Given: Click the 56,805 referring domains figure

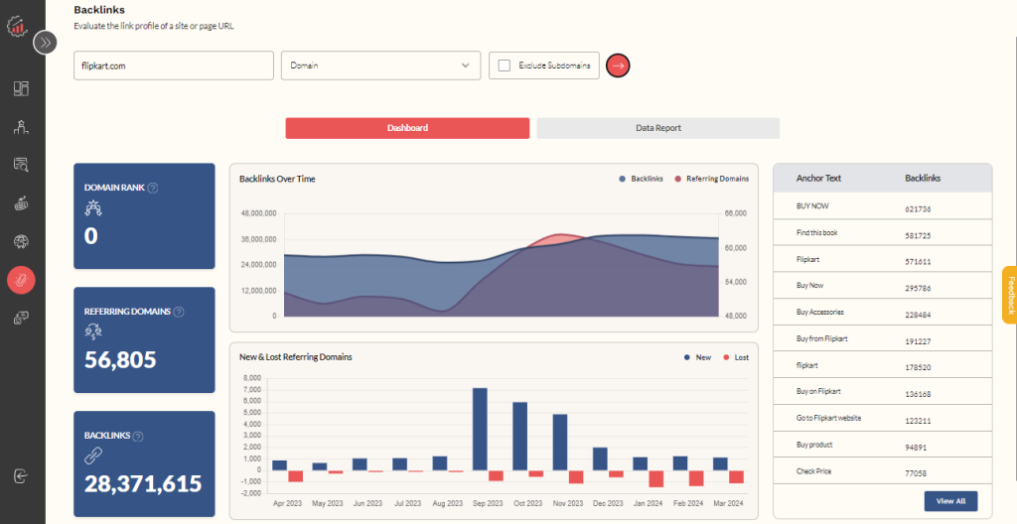Looking at the screenshot, I should pyautogui.click(x=120, y=360).
